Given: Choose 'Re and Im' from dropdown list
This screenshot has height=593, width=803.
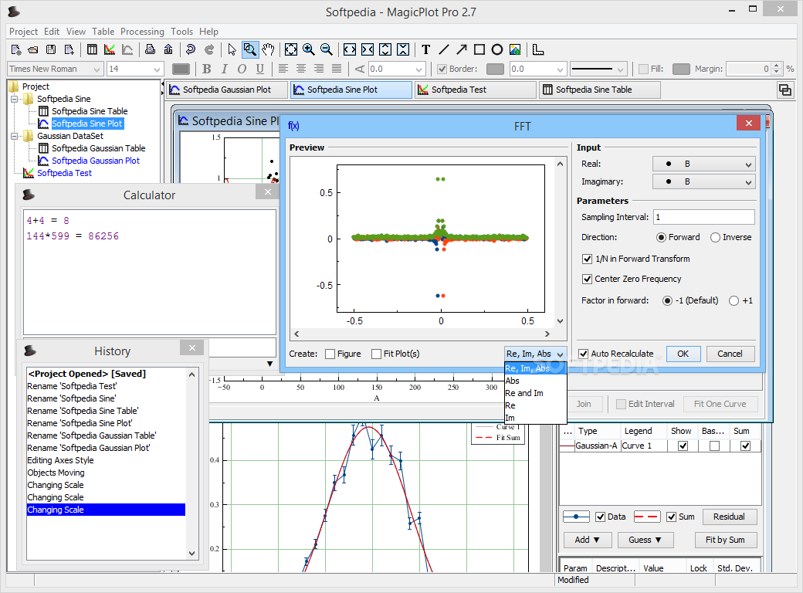Looking at the screenshot, I should [x=535, y=393].
